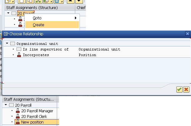Confirm relationship choice with green checkmark
This screenshot has width=191, height=126.
pyautogui.click(x=179, y=90)
